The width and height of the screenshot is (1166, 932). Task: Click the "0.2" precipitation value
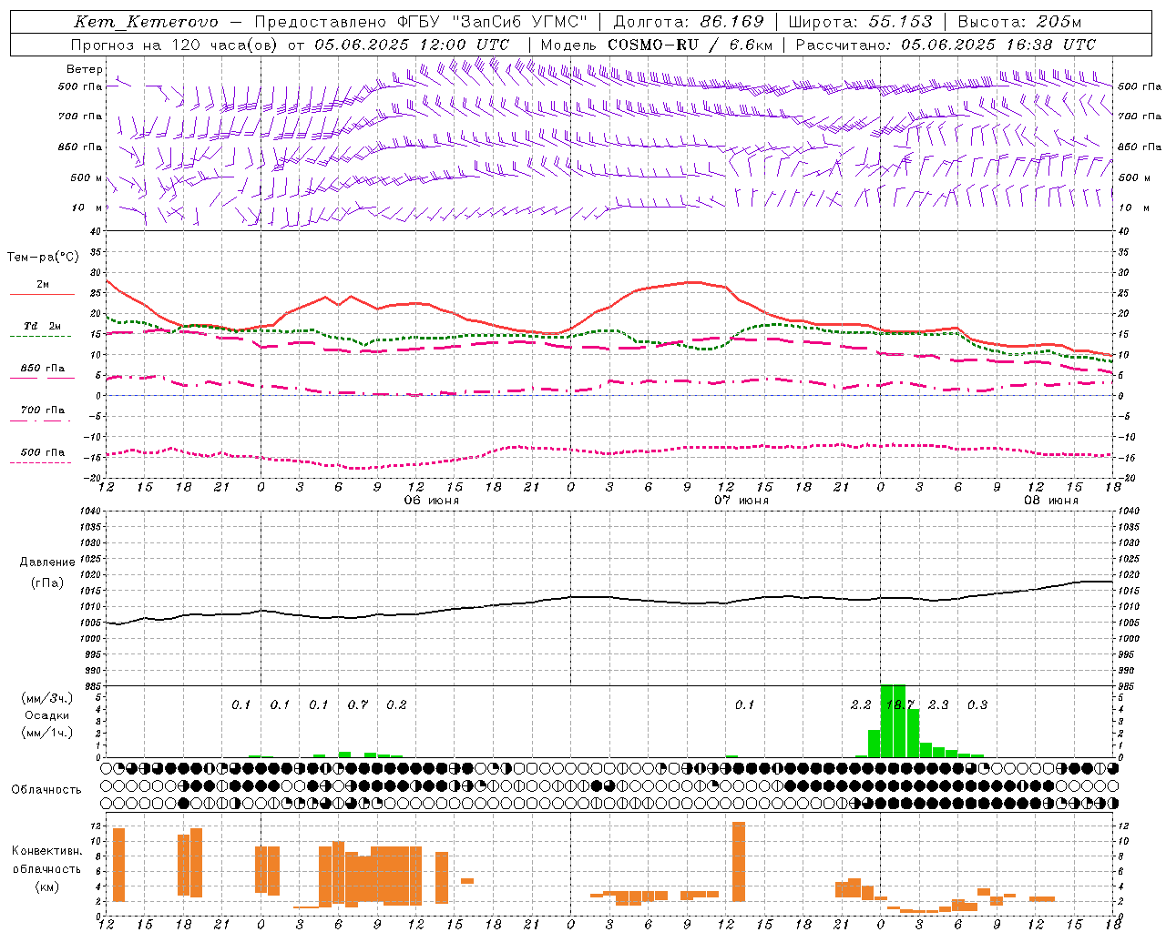tap(396, 704)
